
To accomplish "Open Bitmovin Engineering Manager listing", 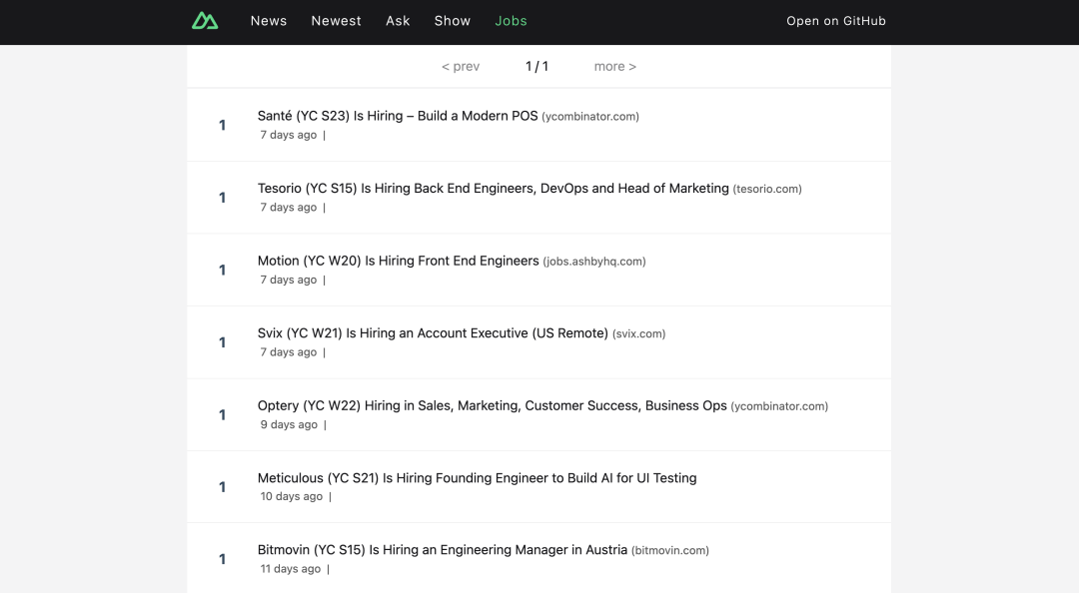I will coord(442,550).
